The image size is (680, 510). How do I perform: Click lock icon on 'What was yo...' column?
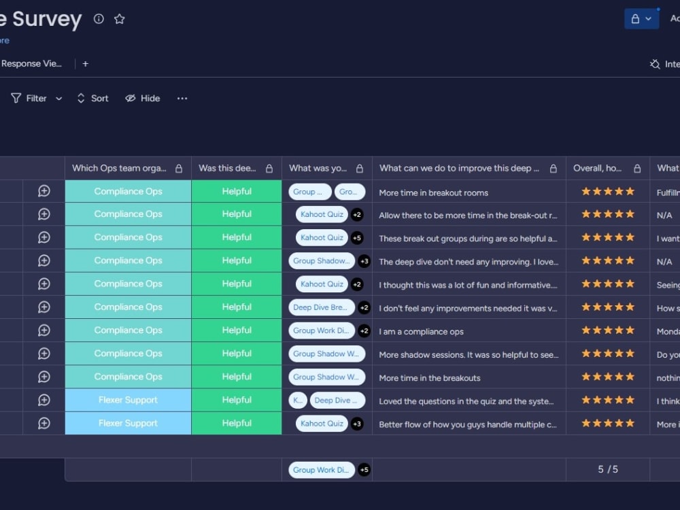point(360,169)
